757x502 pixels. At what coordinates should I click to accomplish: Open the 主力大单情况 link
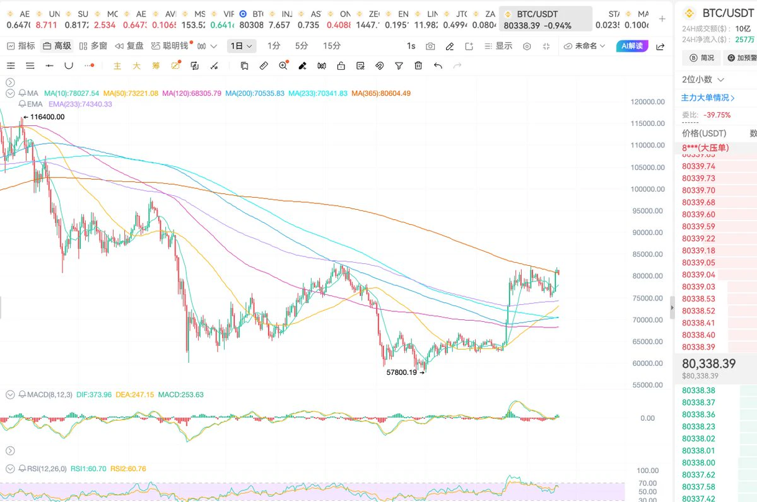click(x=708, y=98)
